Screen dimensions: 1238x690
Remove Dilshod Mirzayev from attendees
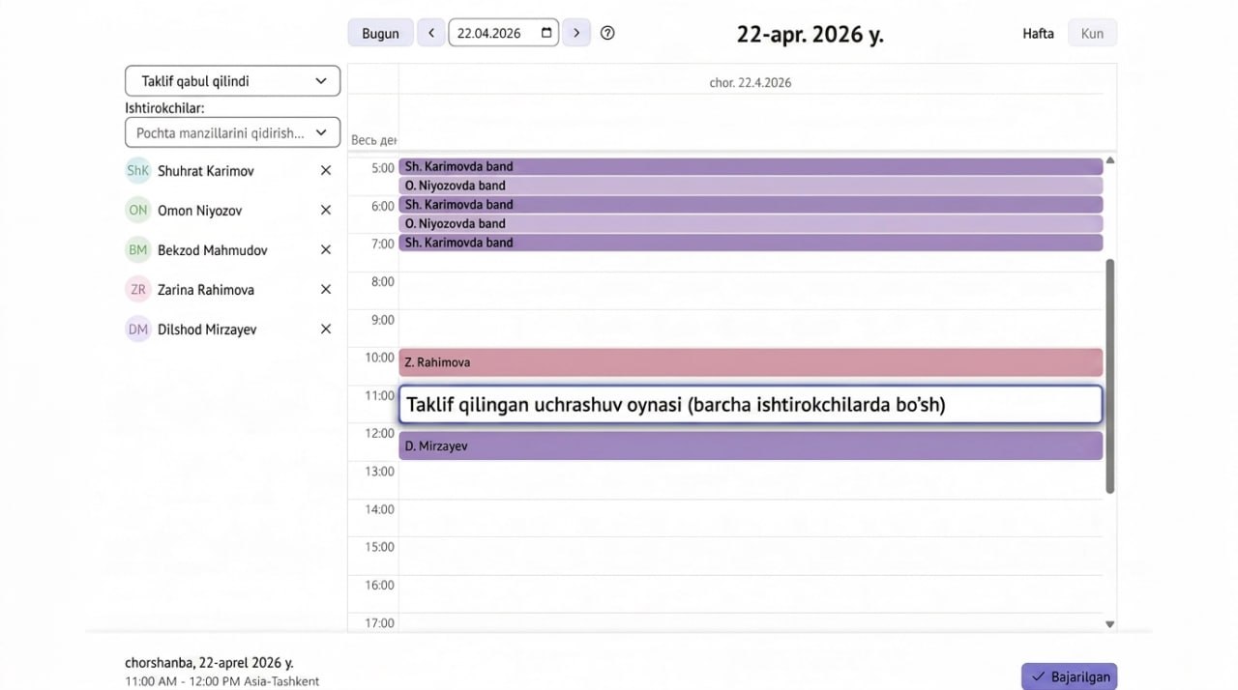coord(326,329)
